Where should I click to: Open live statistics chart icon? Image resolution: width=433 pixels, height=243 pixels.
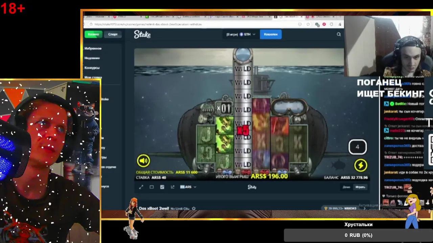coord(162,187)
